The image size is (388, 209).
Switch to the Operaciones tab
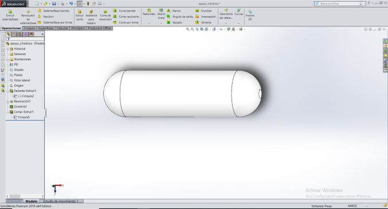11,28
